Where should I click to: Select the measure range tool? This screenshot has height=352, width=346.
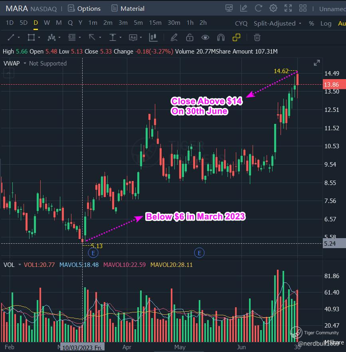(x=113, y=37)
